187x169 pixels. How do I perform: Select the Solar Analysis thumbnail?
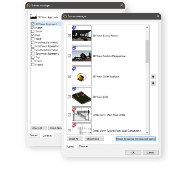point(81,77)
